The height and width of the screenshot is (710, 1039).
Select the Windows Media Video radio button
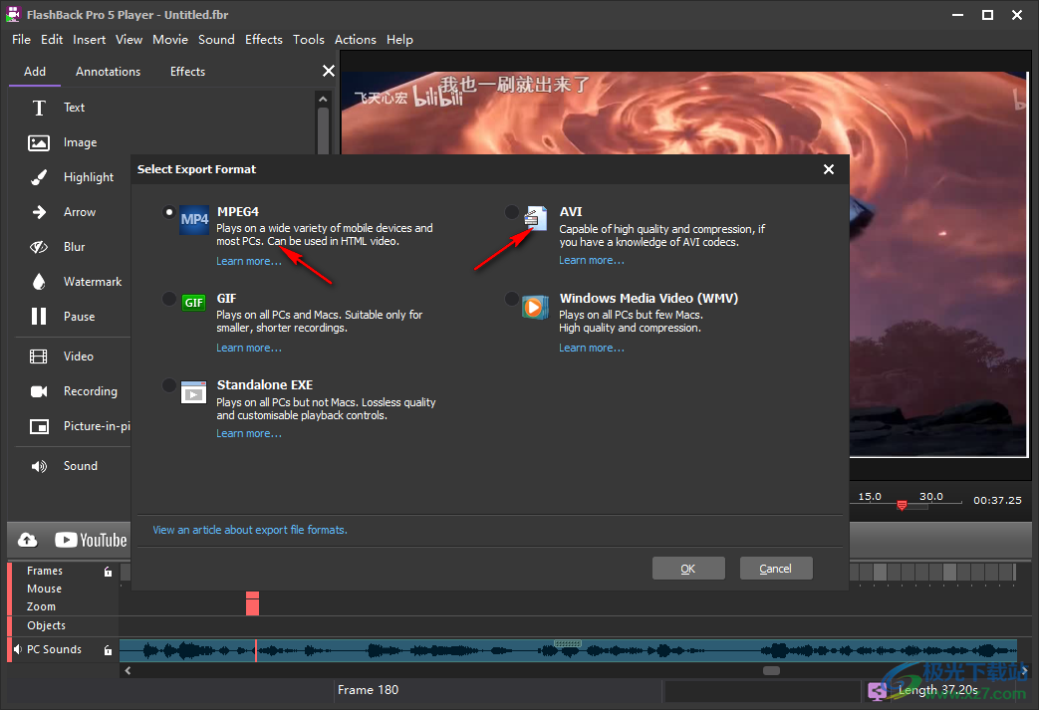[512, 299]
